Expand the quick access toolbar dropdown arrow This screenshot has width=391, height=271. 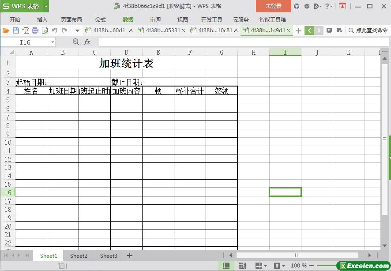click(77, 30)
